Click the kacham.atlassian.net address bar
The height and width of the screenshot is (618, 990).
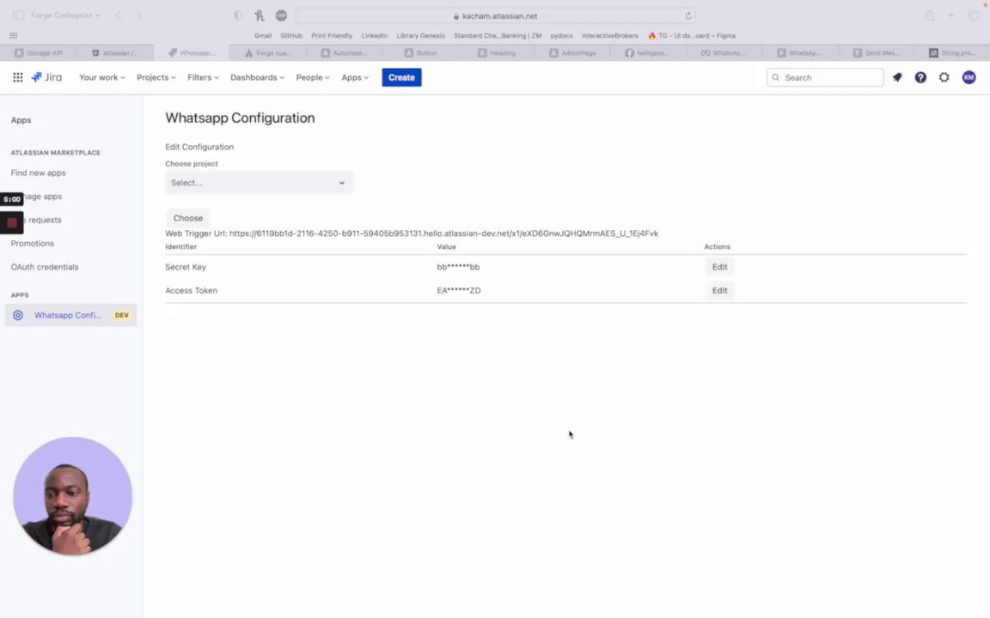(496, 15)
